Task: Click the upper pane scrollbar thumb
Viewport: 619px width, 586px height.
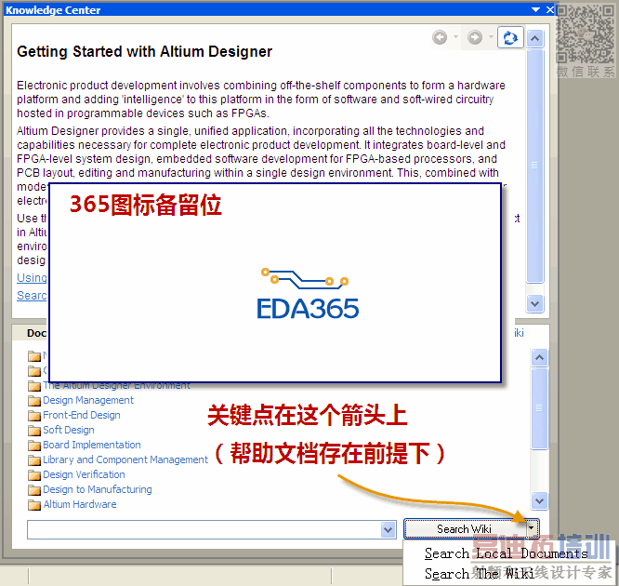Action: coord(535,166)
